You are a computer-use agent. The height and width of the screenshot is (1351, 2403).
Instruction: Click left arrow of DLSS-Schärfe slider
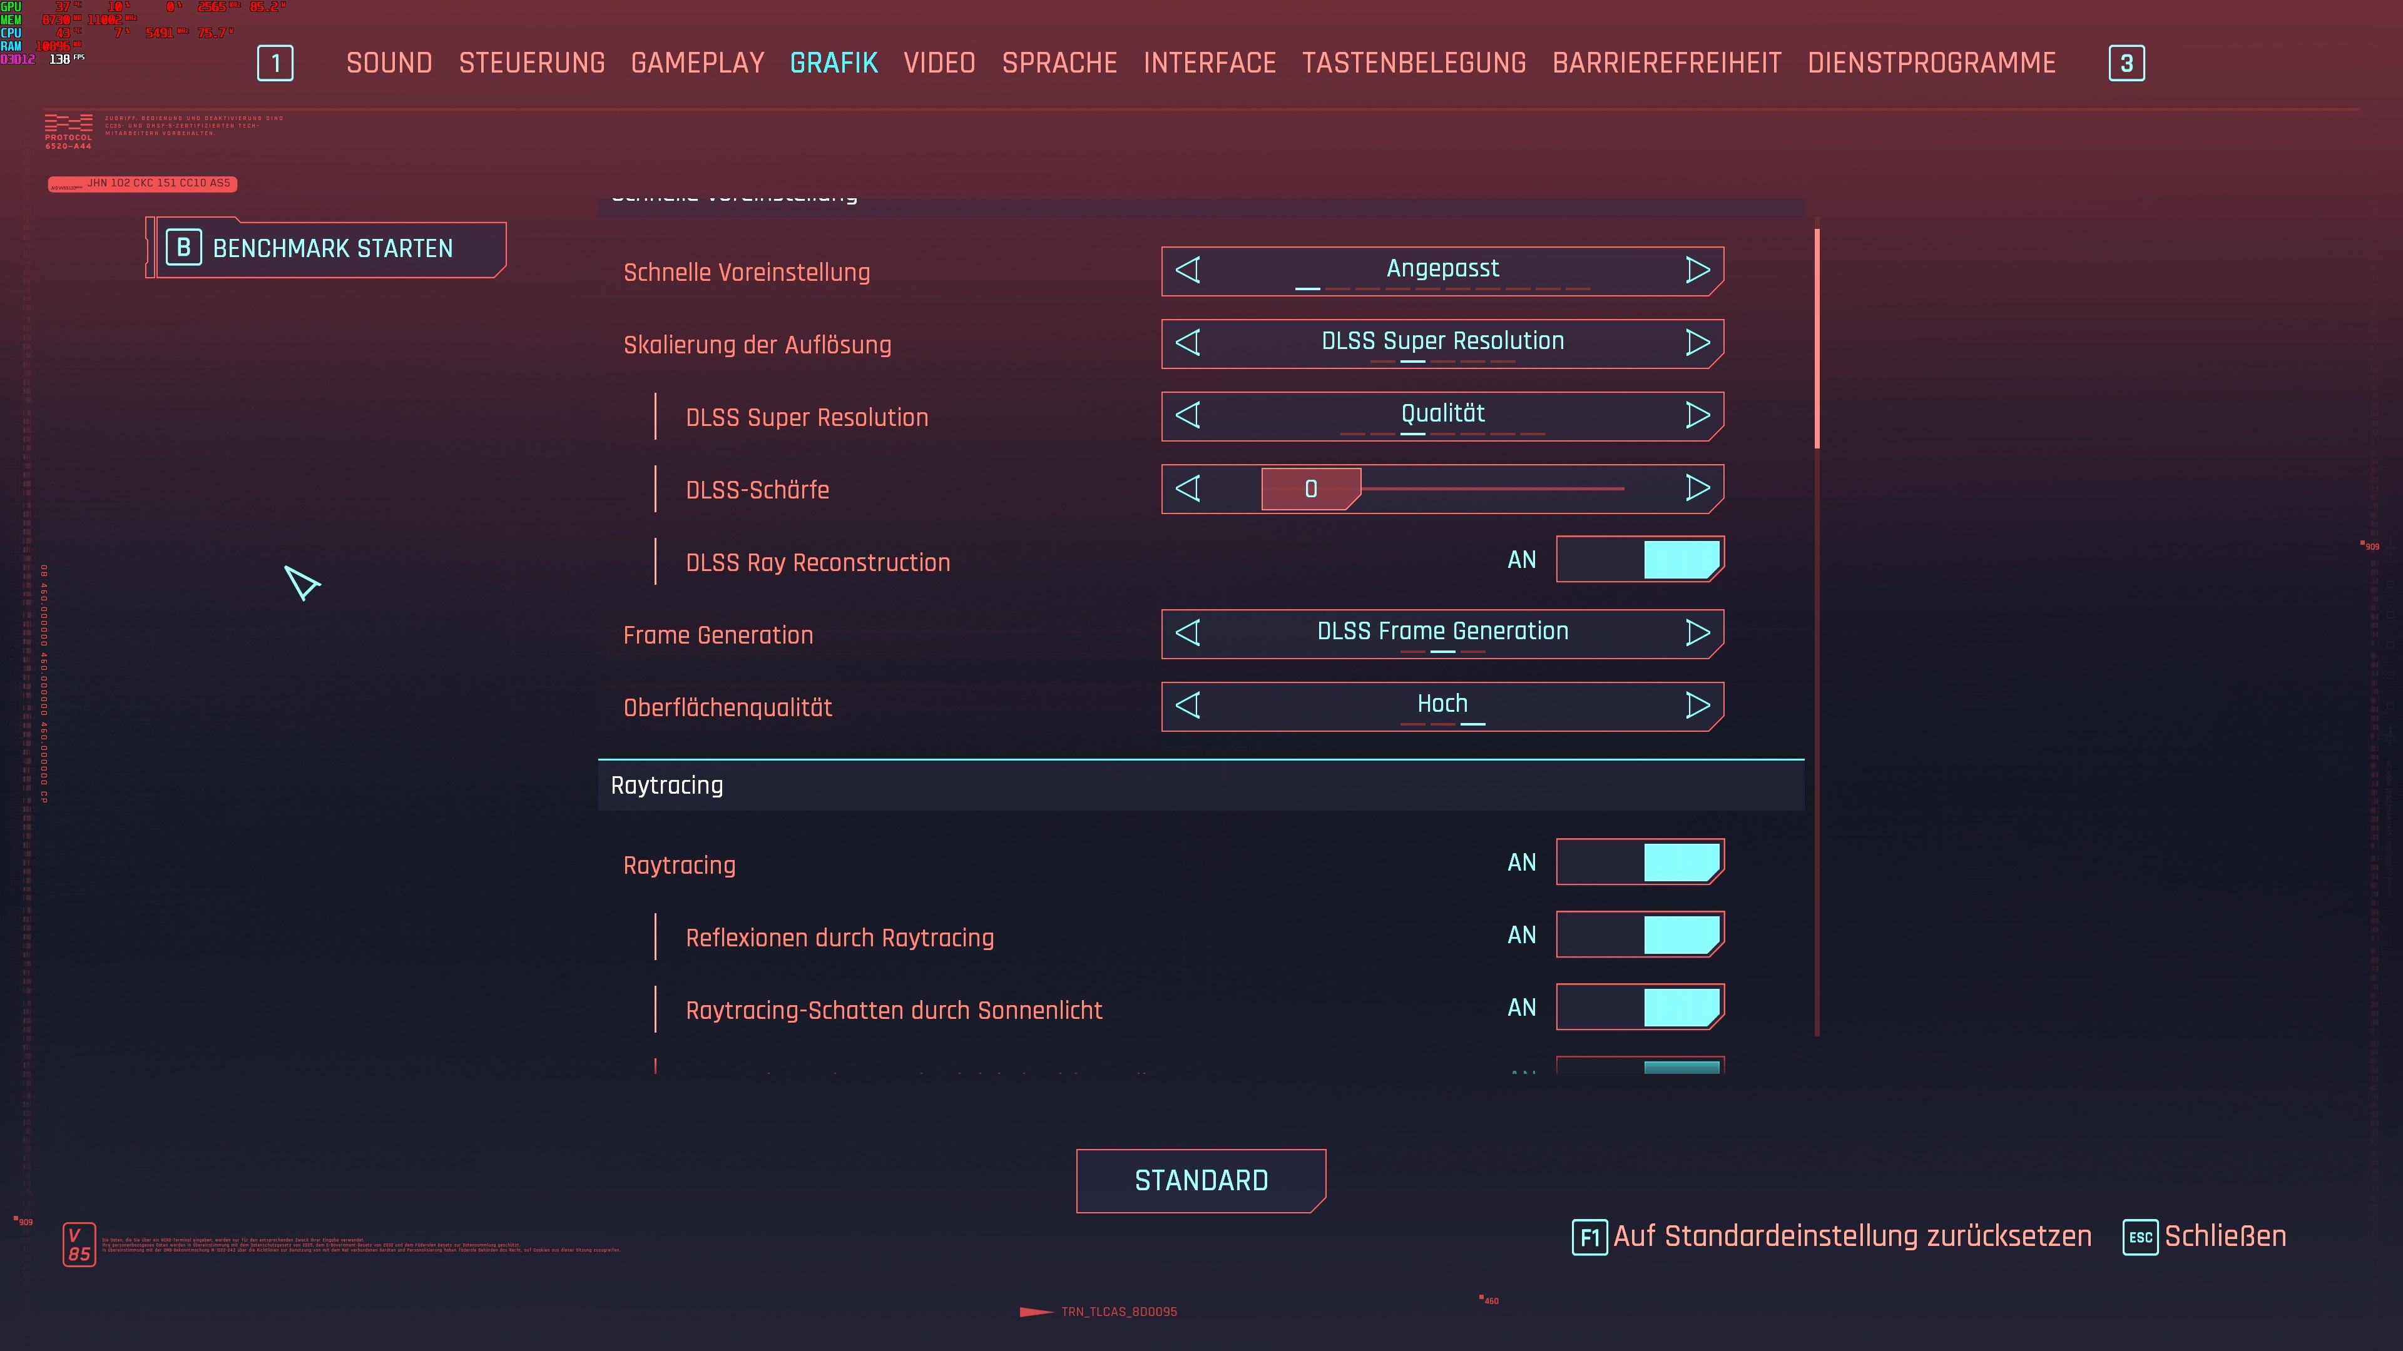tap(1188, 488)
